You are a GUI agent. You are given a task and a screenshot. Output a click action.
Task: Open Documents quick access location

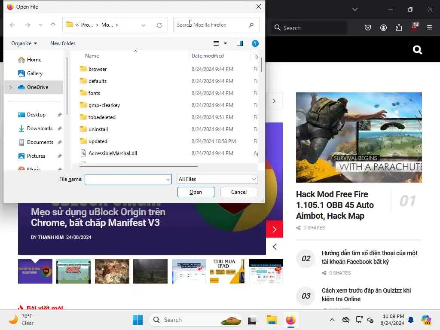click(x=40, y=142)
